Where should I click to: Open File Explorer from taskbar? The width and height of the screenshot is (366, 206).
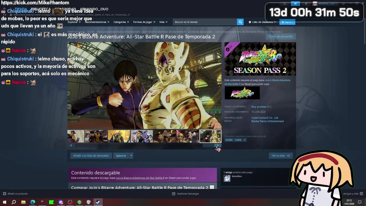click(x=23, y=202)
